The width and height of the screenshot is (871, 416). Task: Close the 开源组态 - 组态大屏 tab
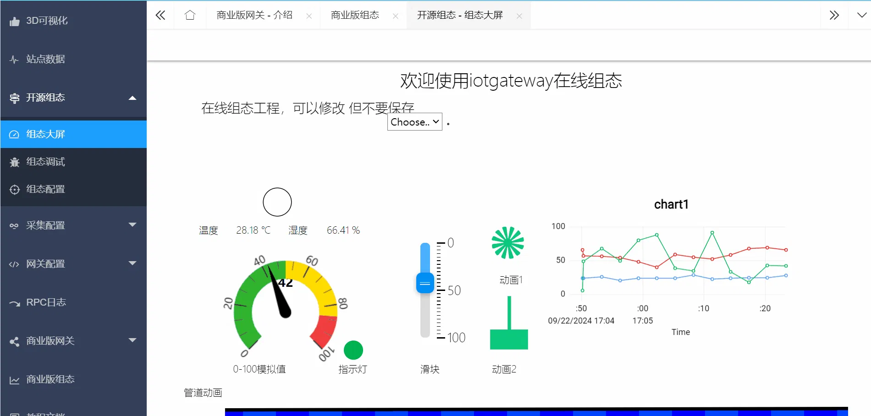coord(519,16)
